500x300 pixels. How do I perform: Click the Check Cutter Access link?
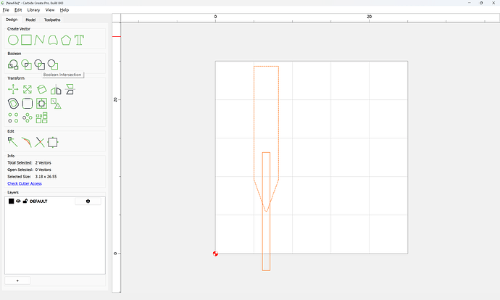tap(25, 183)
